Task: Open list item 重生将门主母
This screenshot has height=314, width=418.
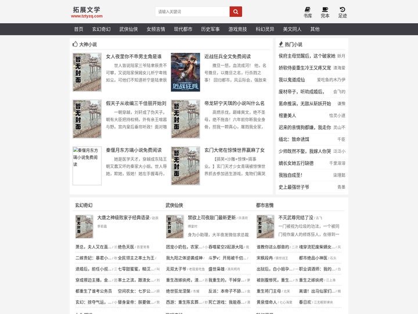Action: click(269, 291)
